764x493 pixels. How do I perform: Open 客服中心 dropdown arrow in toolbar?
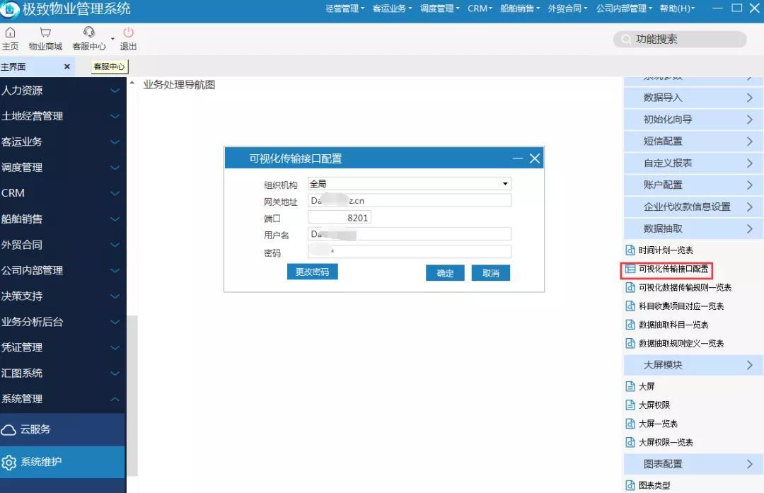(x=112, y=39)
